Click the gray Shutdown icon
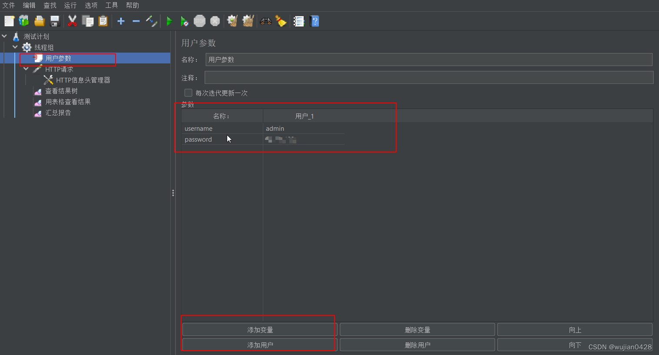Image resolution: width=659 pixels, height=355 pixels. coord(215,21)
